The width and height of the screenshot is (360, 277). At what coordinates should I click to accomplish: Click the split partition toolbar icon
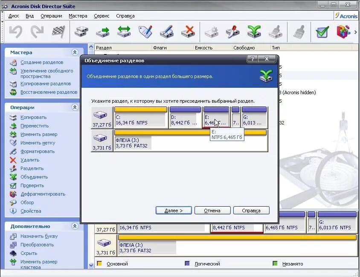coord(232,32)
